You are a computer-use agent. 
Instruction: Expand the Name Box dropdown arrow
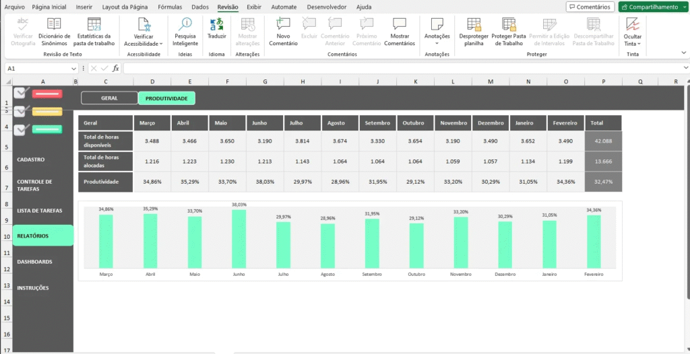tap(74, 68)
